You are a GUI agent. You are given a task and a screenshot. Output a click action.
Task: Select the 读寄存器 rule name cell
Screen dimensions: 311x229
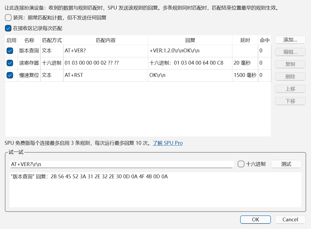coord(29,63)
